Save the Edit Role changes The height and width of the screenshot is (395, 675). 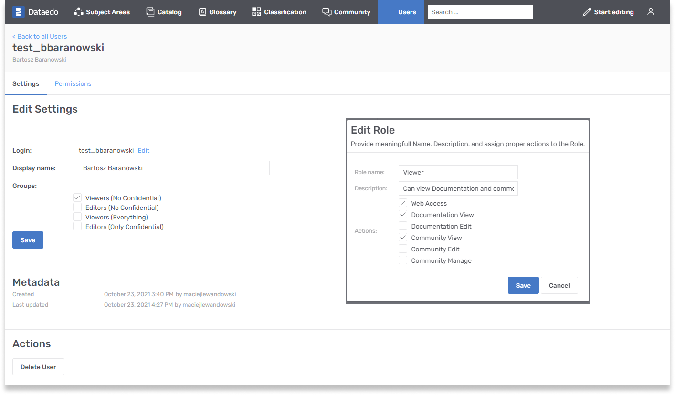point(523,285)
